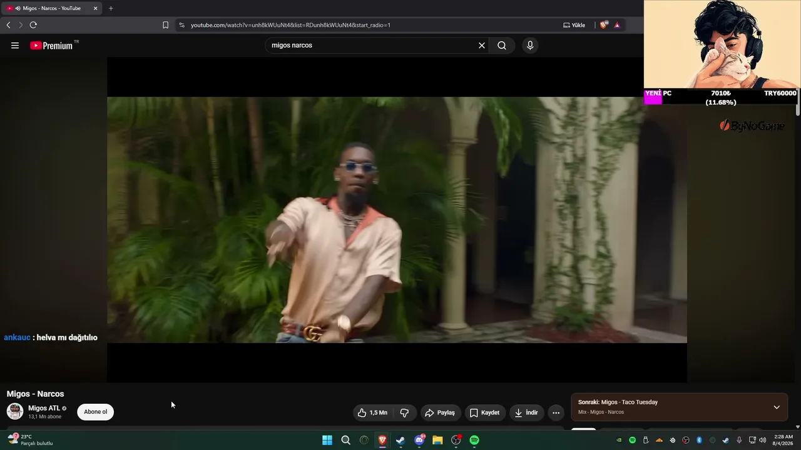Click the 'Migos - Narcos' video title
This screenshot has height=450, width=801.
pos(35,394)
